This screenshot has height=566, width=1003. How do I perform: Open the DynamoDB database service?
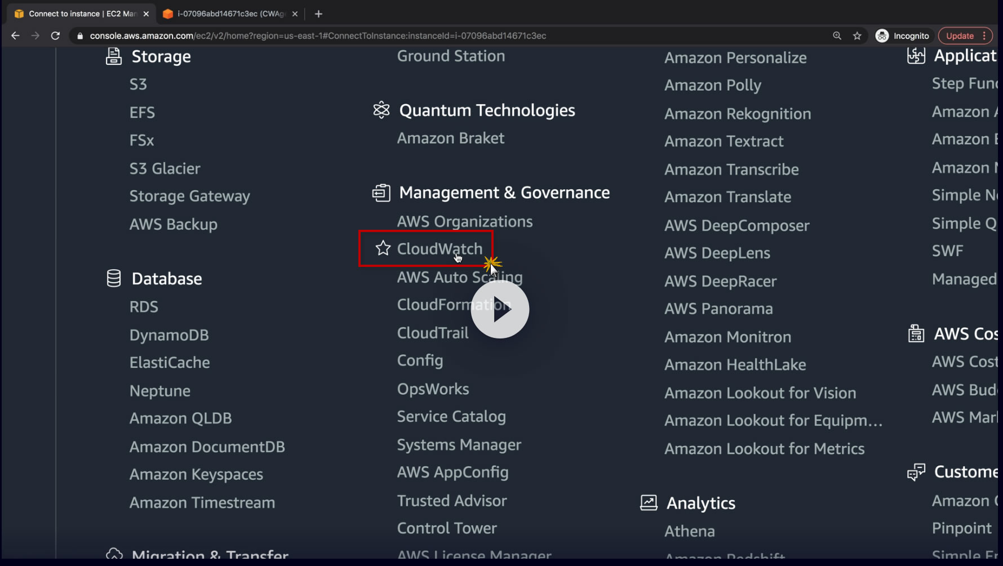pos(169,335)
